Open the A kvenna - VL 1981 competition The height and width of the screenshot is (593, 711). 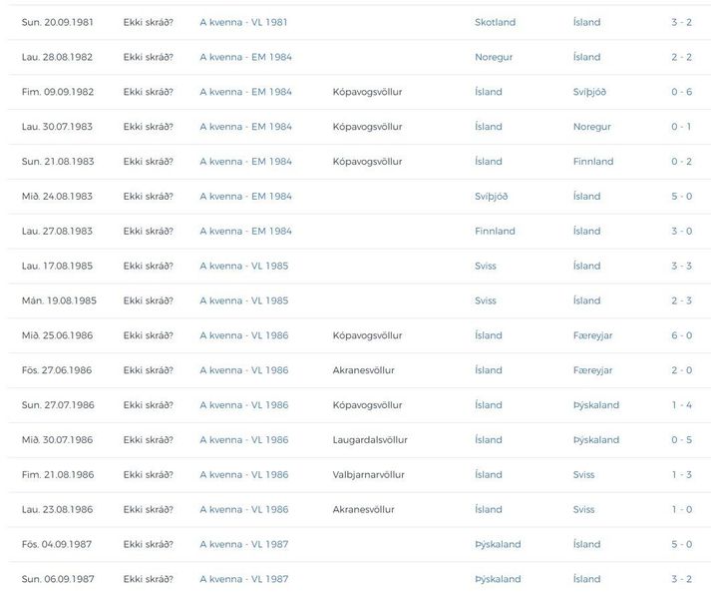point(242,22)
